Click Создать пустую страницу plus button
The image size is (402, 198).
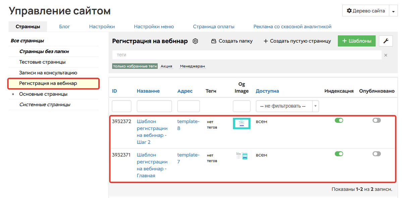pyautogui.click(x=297, y=41)
